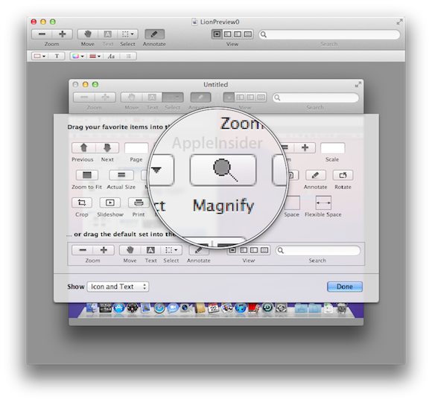Open the Show Icon and Text popup
432x402 pixels.
(118, 287)
